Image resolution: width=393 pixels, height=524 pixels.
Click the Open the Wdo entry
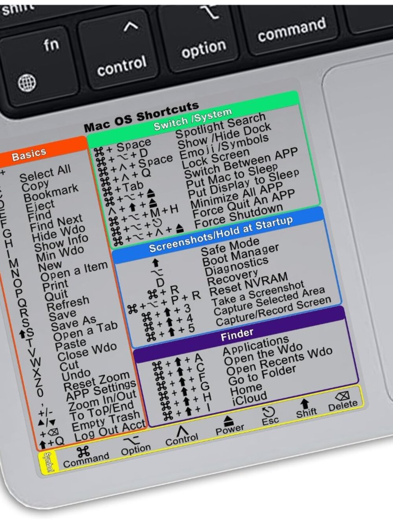(x=263, y=355)
